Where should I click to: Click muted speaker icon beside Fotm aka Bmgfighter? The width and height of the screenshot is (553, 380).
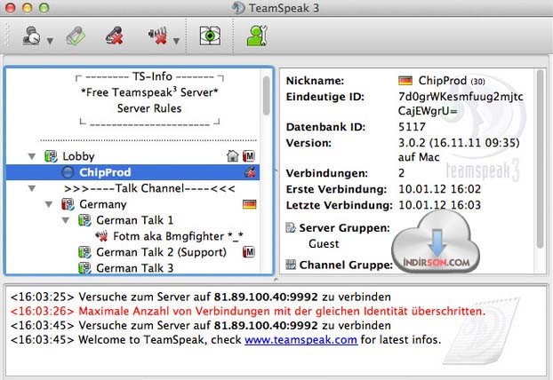[x=101, y=236]
